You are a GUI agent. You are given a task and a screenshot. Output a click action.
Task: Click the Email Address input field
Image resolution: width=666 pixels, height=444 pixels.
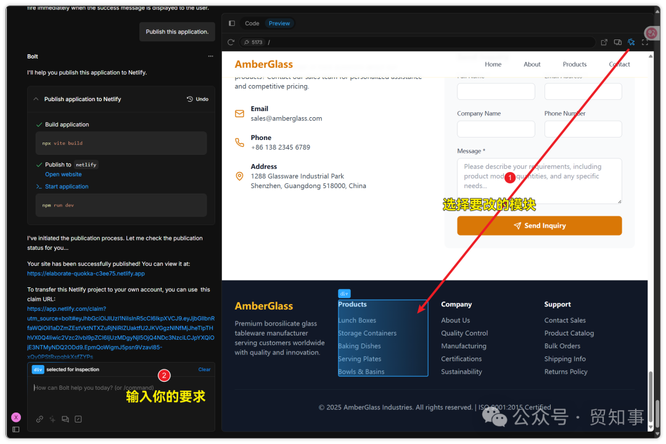[583, 91]
